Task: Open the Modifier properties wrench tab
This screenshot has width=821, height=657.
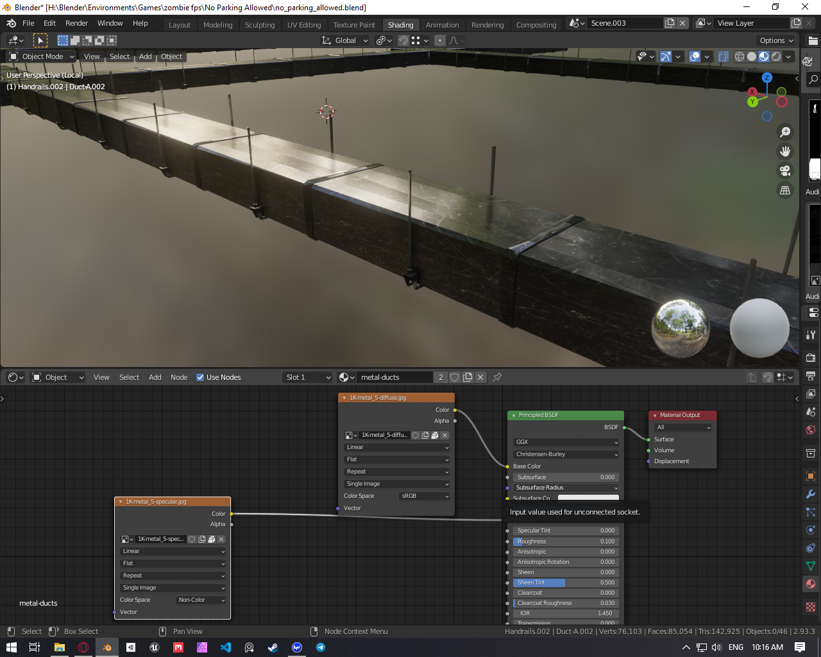Action: 811,494
